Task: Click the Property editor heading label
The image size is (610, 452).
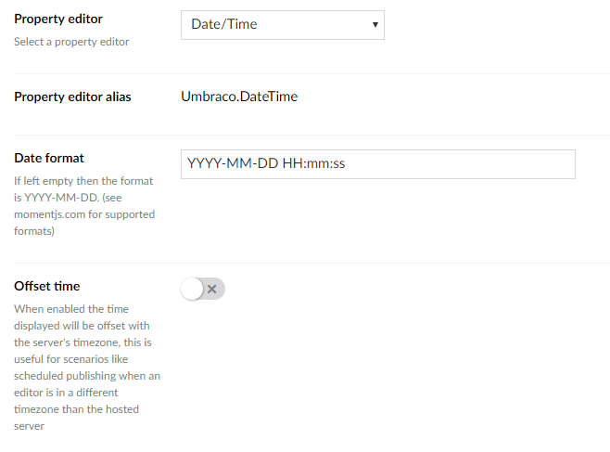Action: (x=58, y=19)
